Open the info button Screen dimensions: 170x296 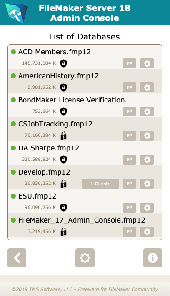pyautogui.click(x=153, y=258)
